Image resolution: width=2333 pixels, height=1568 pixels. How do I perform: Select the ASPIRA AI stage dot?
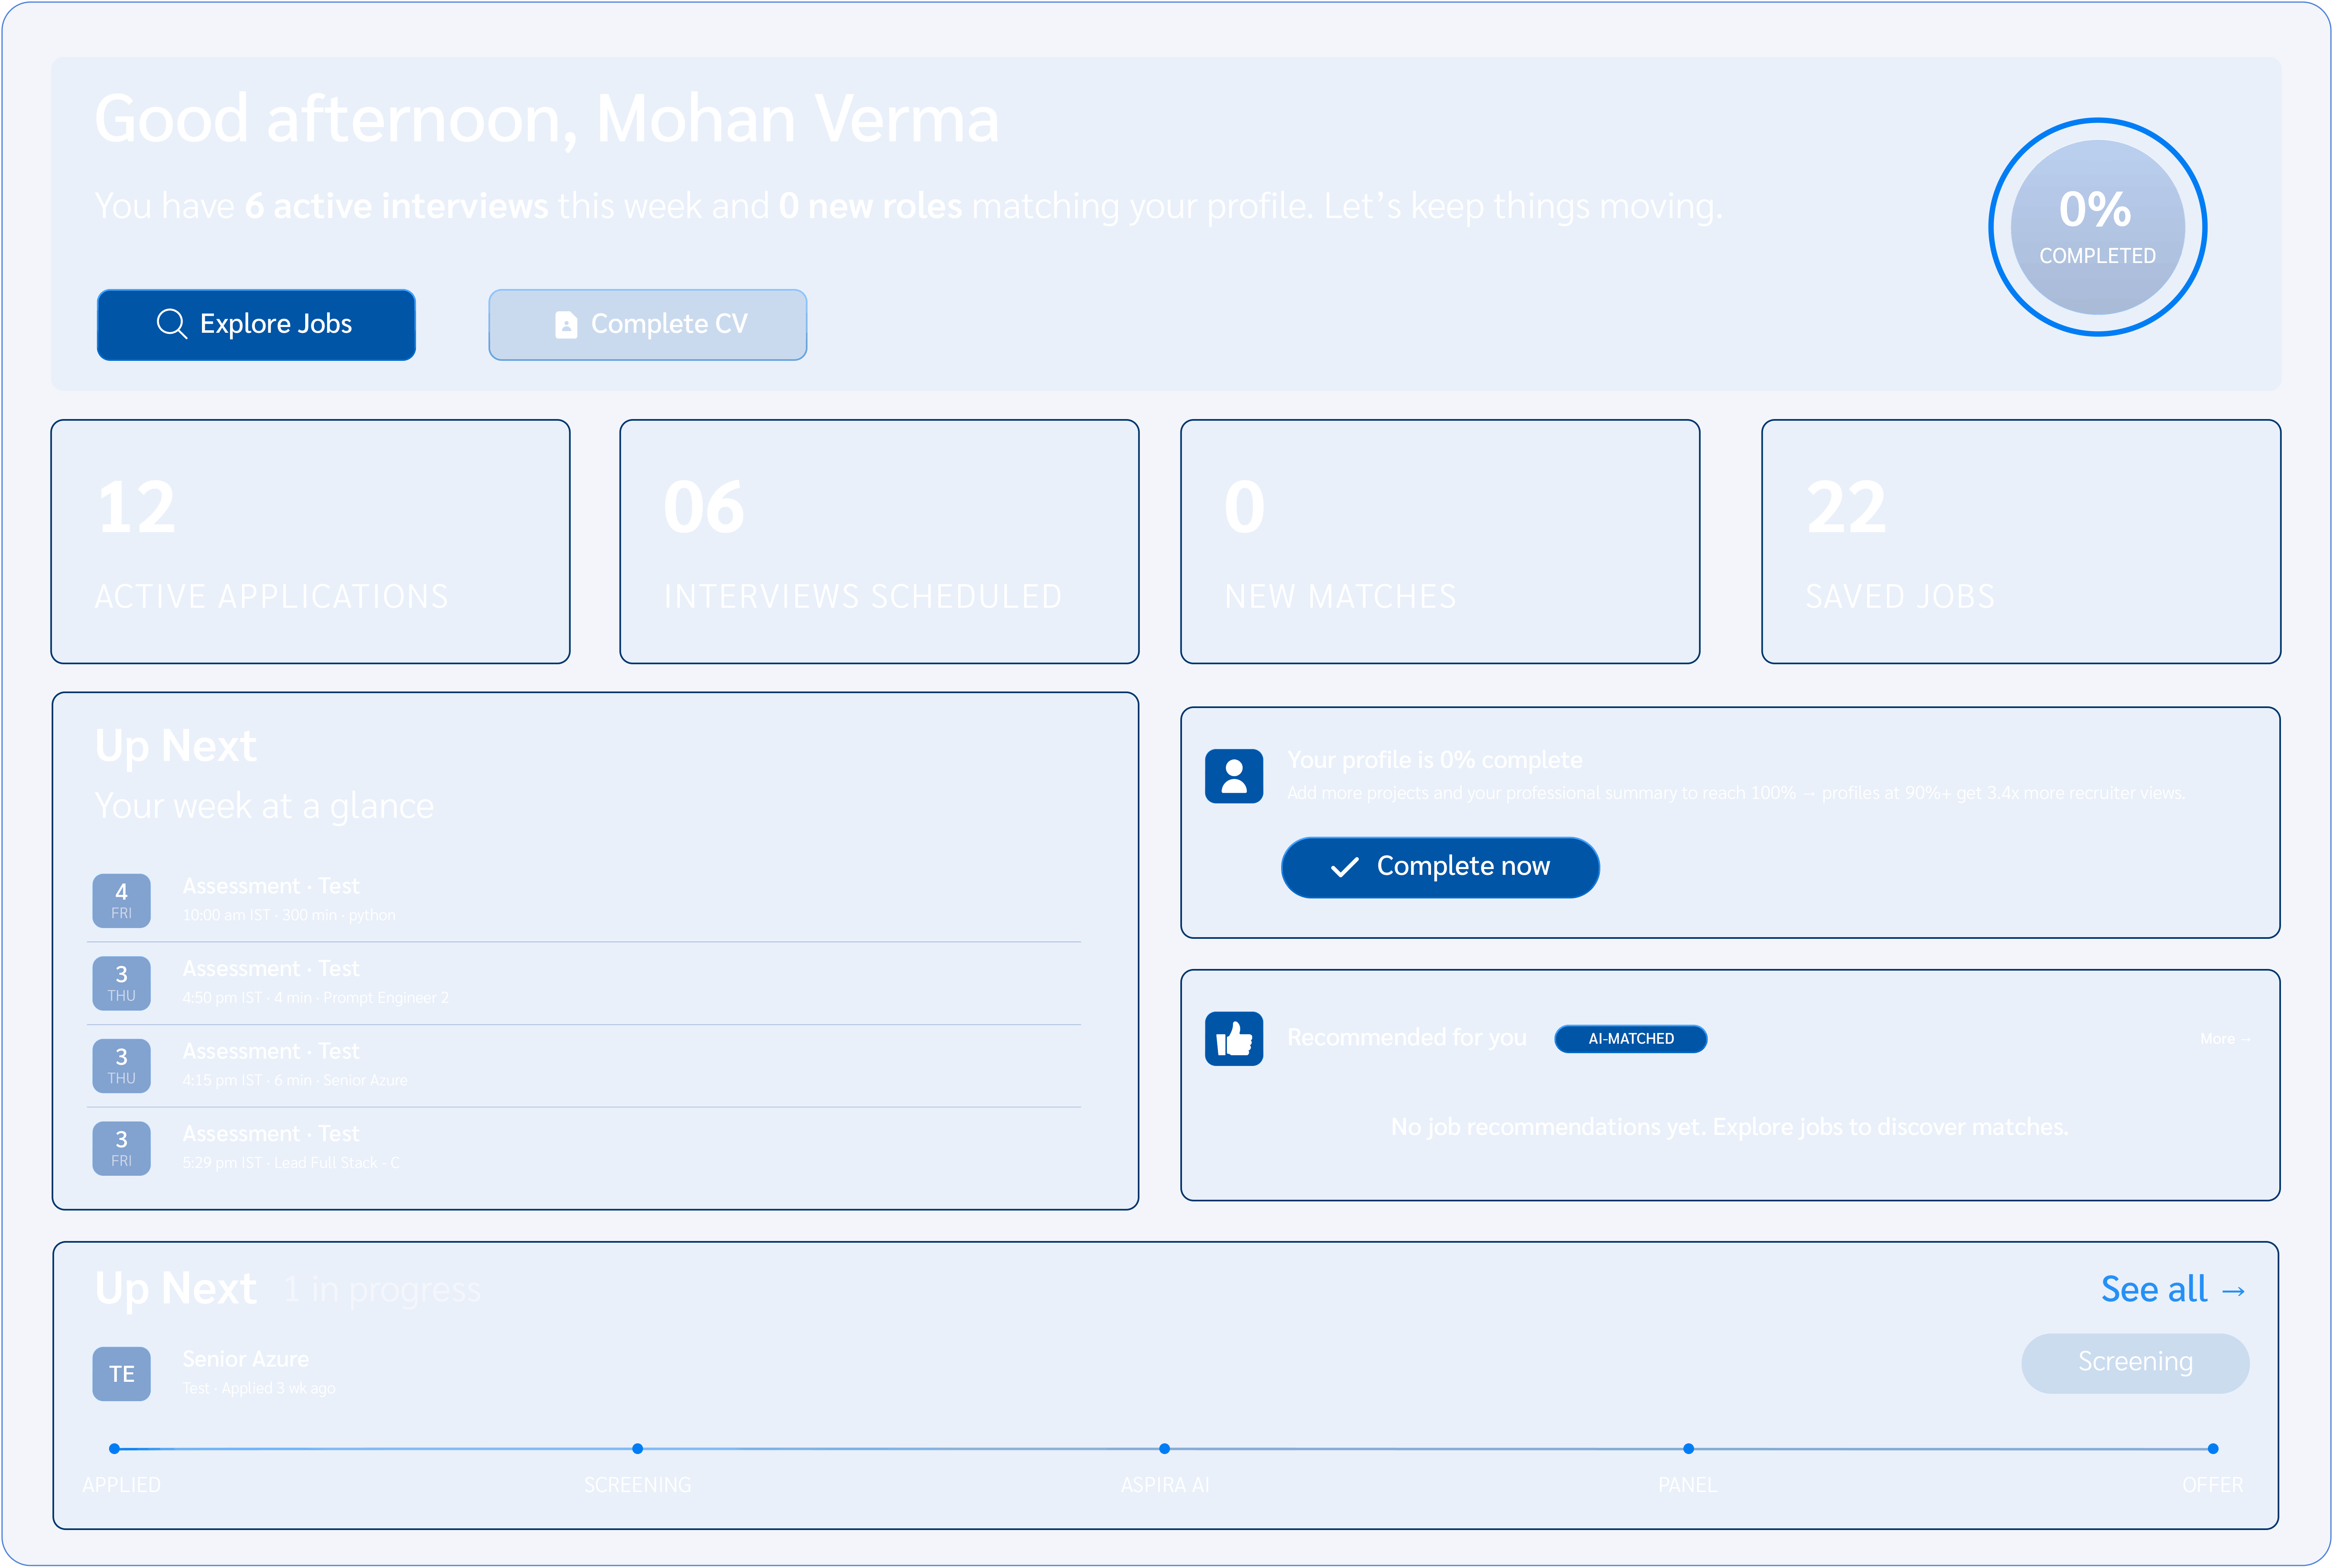click(x=1165, y=1449)
